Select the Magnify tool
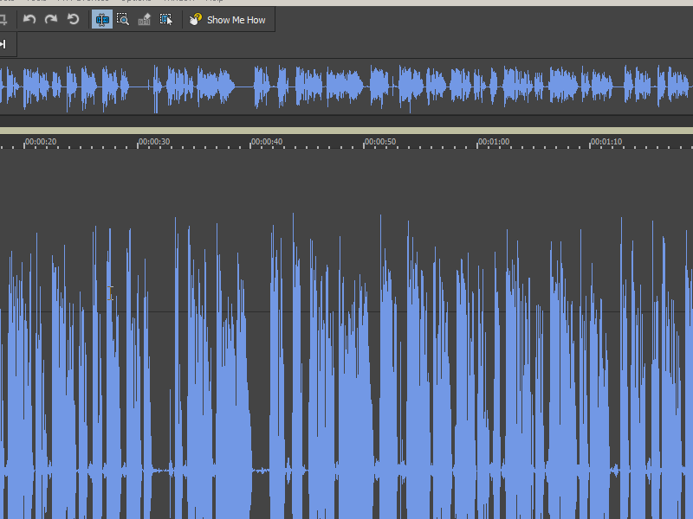The width and height of the screenshot is (693, 519). (x=123, y=19)
